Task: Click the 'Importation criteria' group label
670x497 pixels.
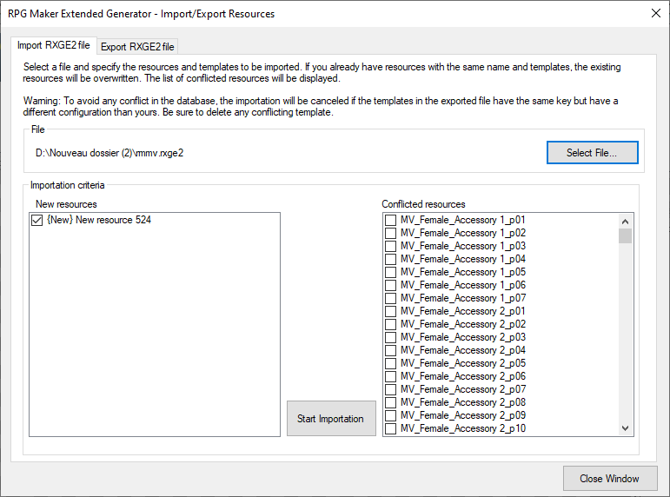Action: coord(68,185)
